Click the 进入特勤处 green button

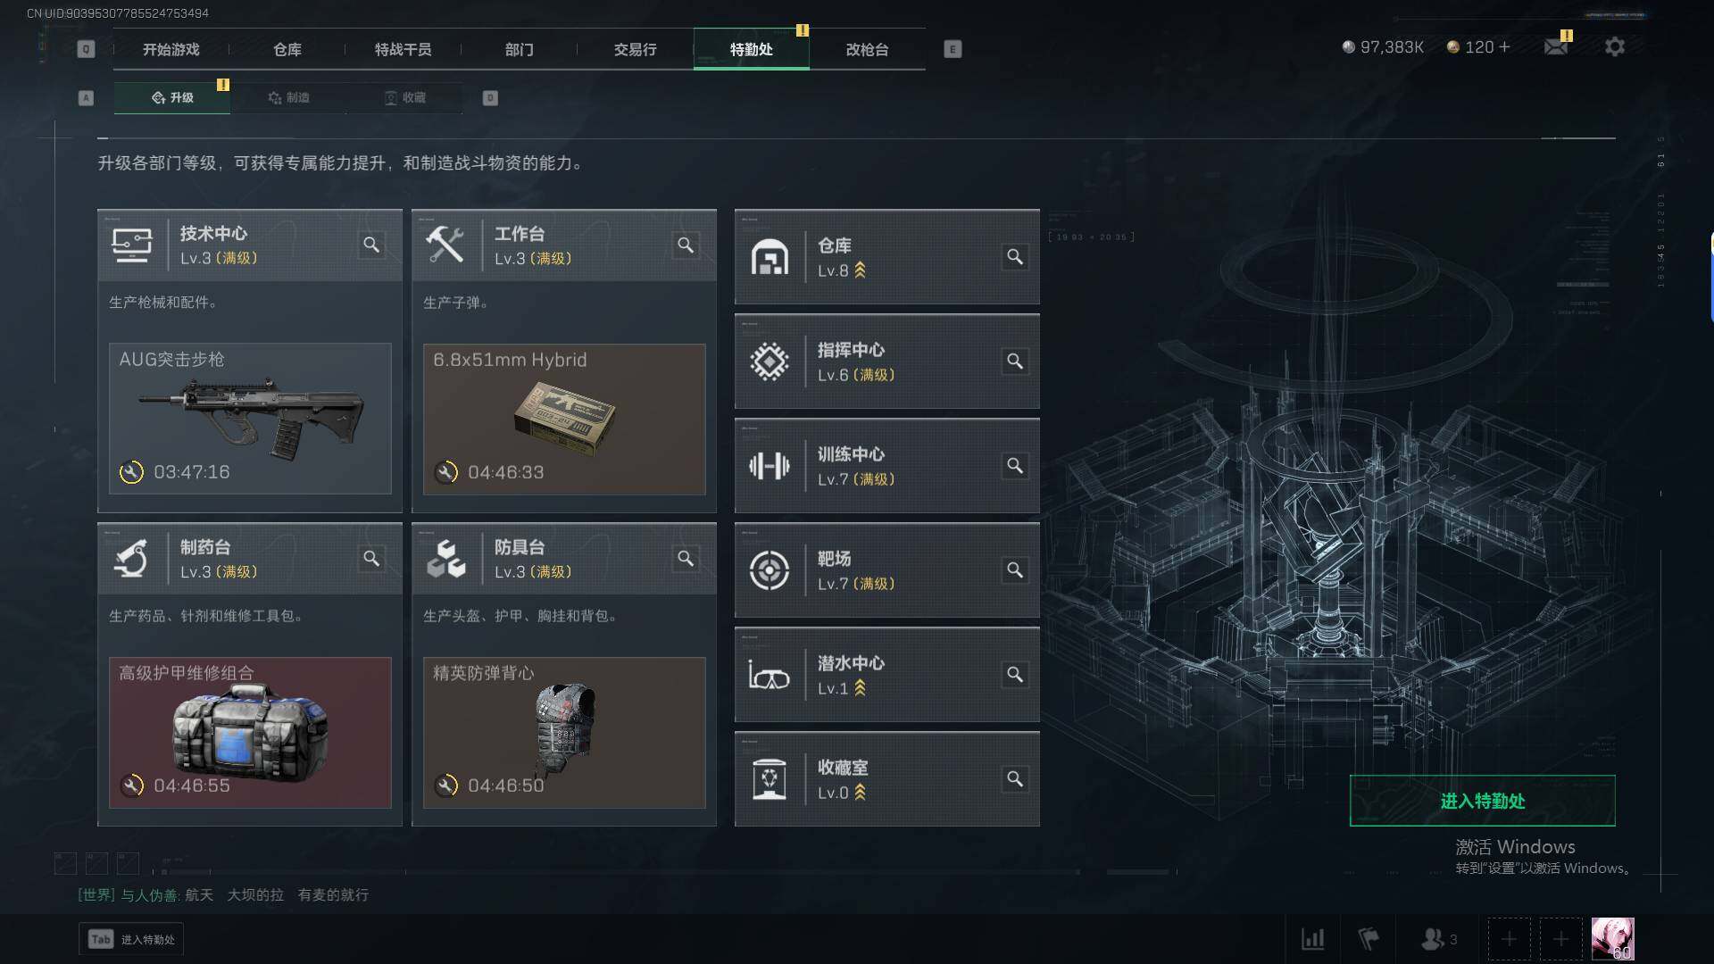coord(1482,801)
